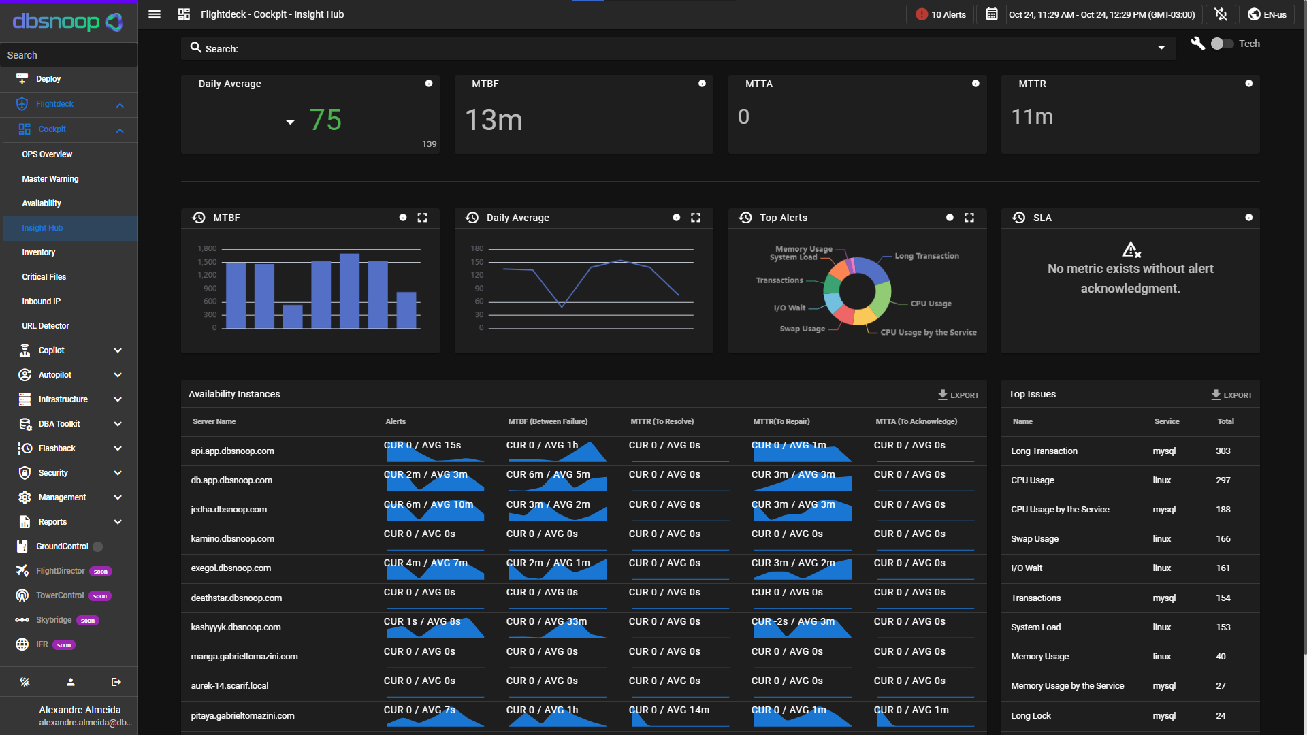This screenshot has width=1307, height=735.
Task: Open the Deploy section in sidebar
Action: click(x=48, y=79)
